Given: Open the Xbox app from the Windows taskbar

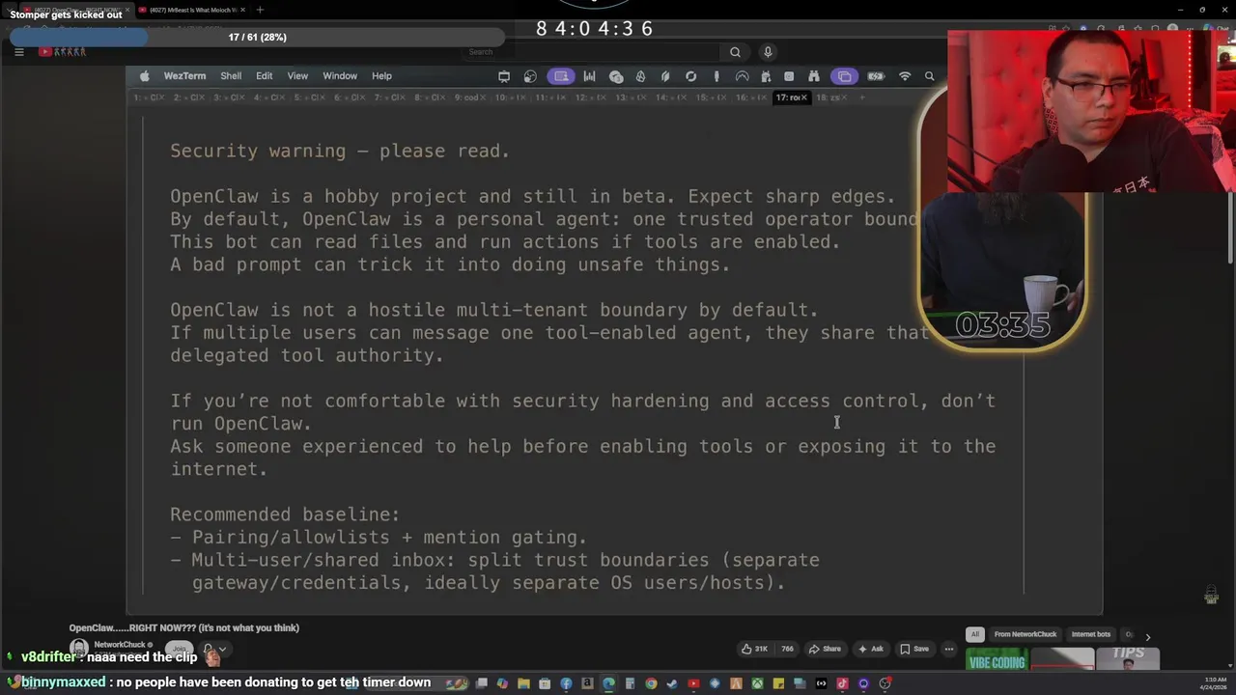Looking at the screenshot, I should click(x=757, y=683).
